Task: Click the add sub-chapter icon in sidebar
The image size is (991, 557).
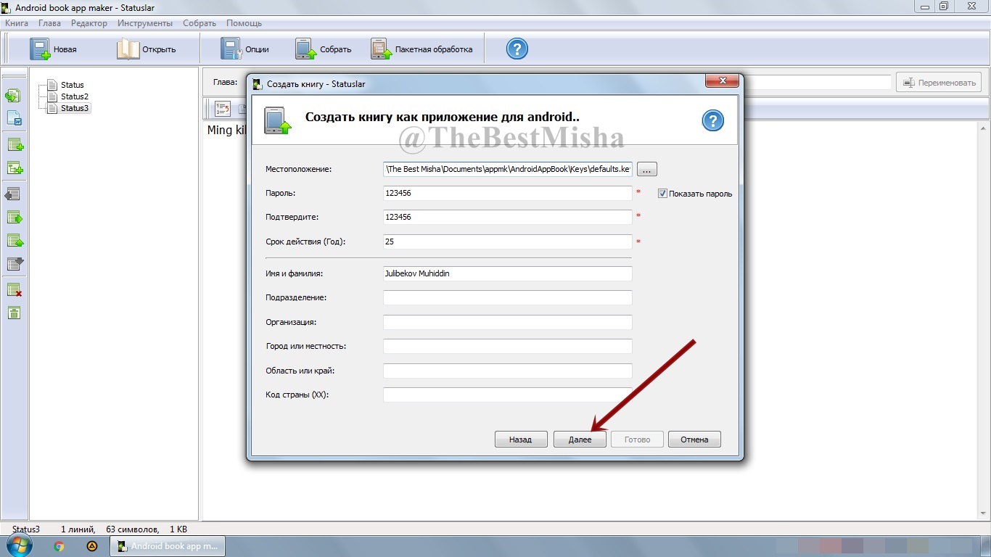Action: [x=15, y=168]
